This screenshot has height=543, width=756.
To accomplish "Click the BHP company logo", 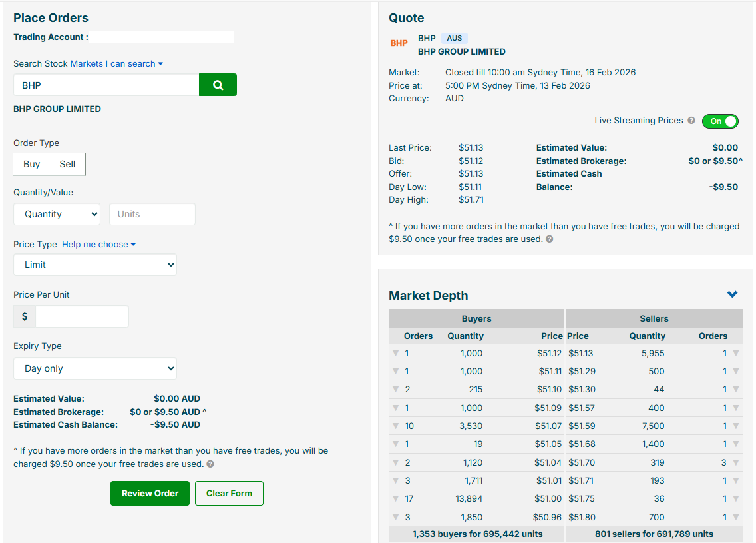I will point(399,43).
